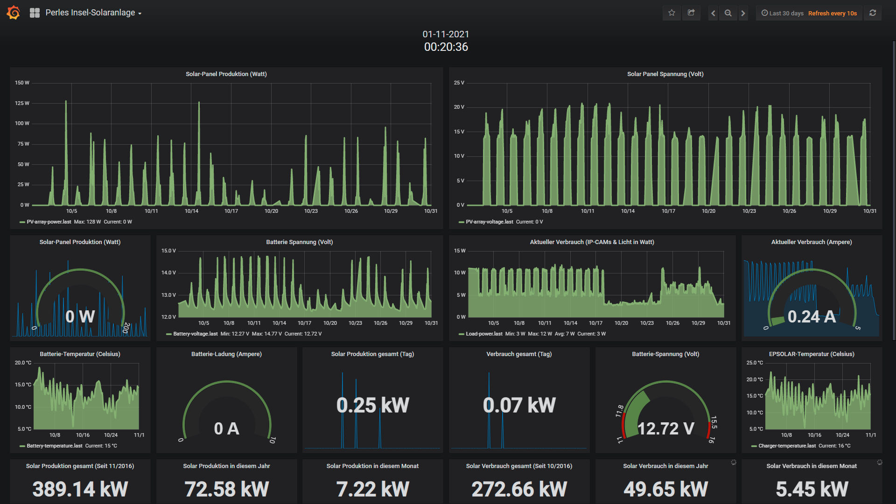
Task: Shift time range forward with right arrow
Action: (743, 13)
